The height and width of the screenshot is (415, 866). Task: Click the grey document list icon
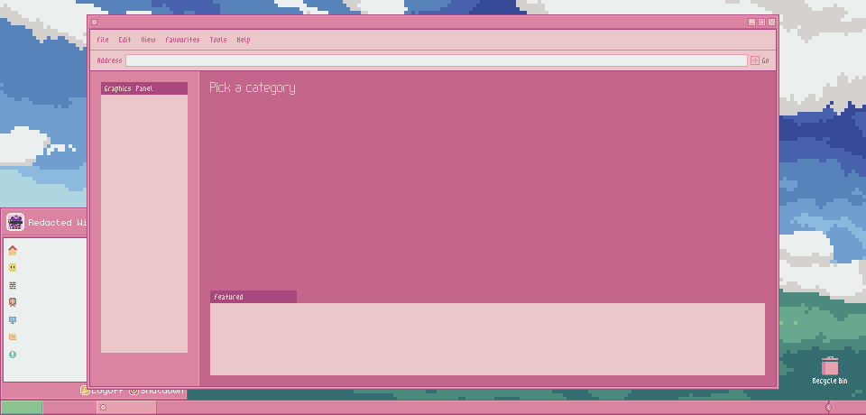click(13, 285)
